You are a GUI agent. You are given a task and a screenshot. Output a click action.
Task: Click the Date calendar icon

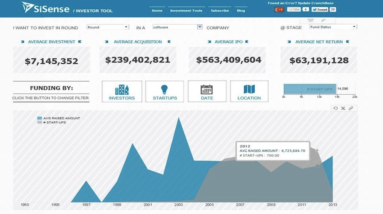pyautogui.click(x=207, y=89)
